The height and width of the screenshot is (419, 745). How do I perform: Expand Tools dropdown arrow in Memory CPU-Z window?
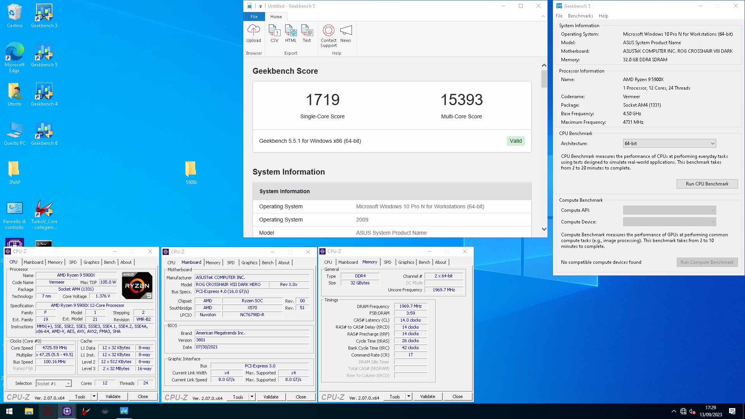(409, 396)
